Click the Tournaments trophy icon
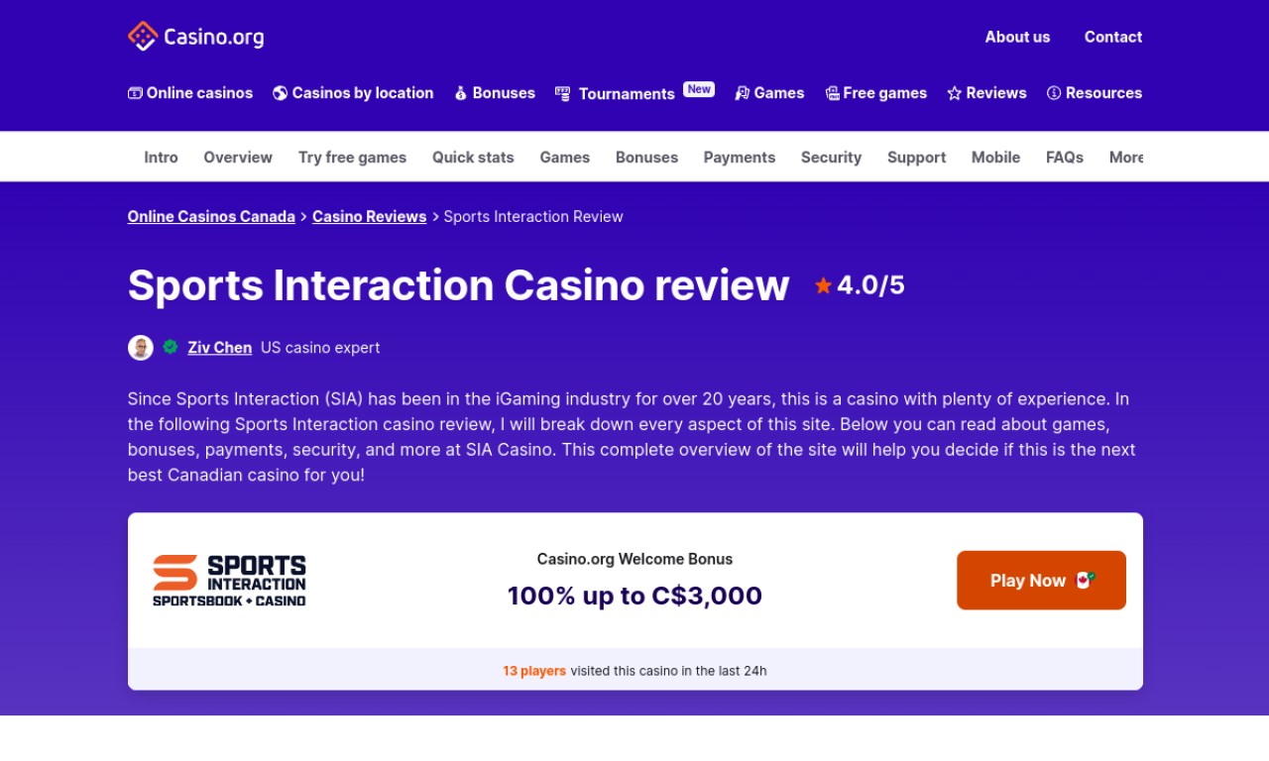This screenshot has width=1269, height=761. (562, 93)
